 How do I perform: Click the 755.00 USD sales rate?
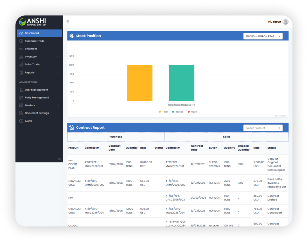point(258,211)
